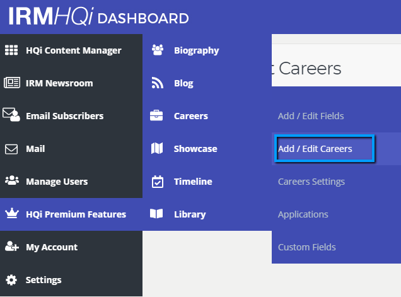Choose Library submenu label
Viewport: 401px width, 297px height.
tap(190, 214)
